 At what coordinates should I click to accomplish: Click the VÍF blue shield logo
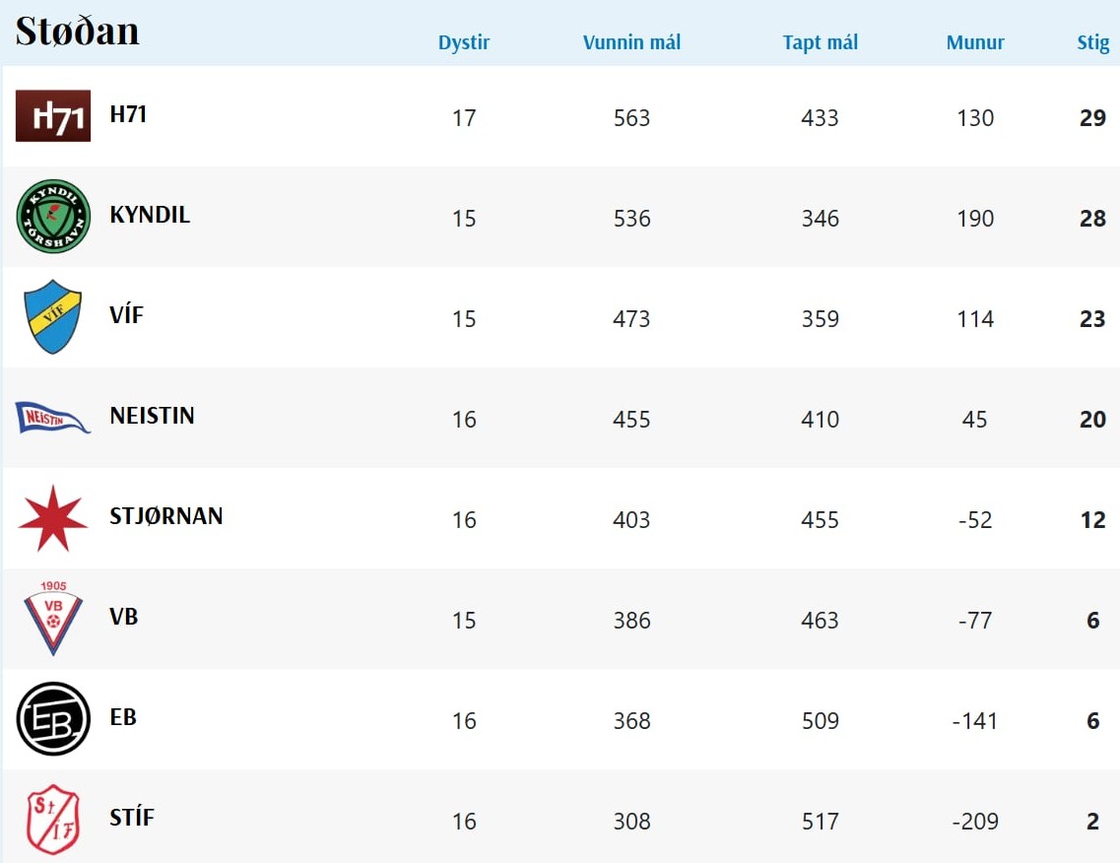[x=53, y=317]
